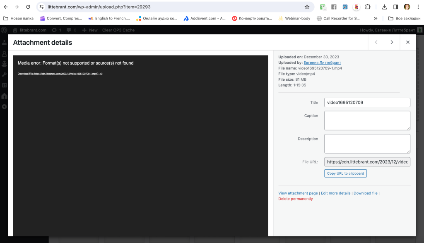424x243 pixels.
Task: Click into the Title text field
Action: pos(367,103)
